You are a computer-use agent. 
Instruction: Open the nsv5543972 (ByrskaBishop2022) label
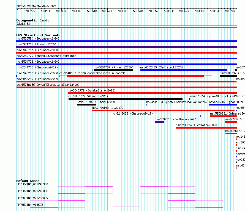coord(92,90)
